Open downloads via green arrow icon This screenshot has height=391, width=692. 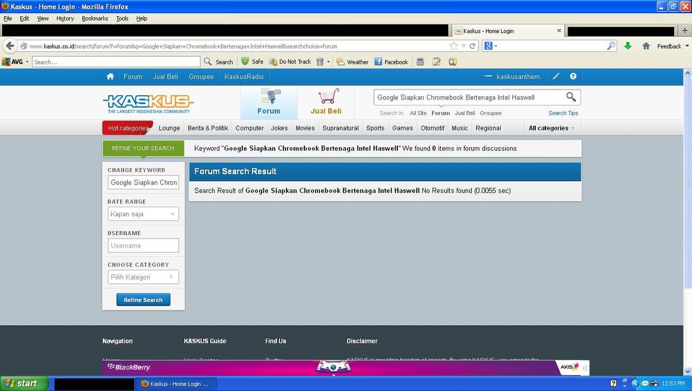click(628, 46)
